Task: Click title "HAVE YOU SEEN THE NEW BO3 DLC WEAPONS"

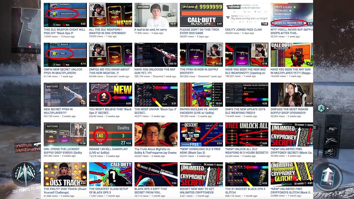Action: click(245, 71)
